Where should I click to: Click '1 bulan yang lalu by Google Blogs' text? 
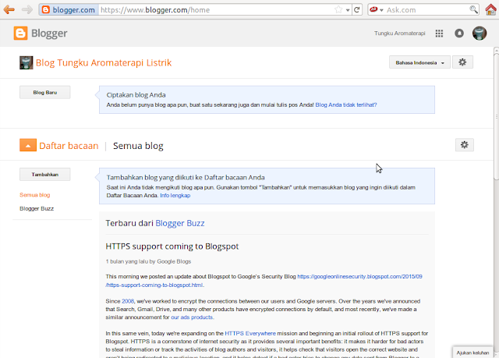coord(148,261)
